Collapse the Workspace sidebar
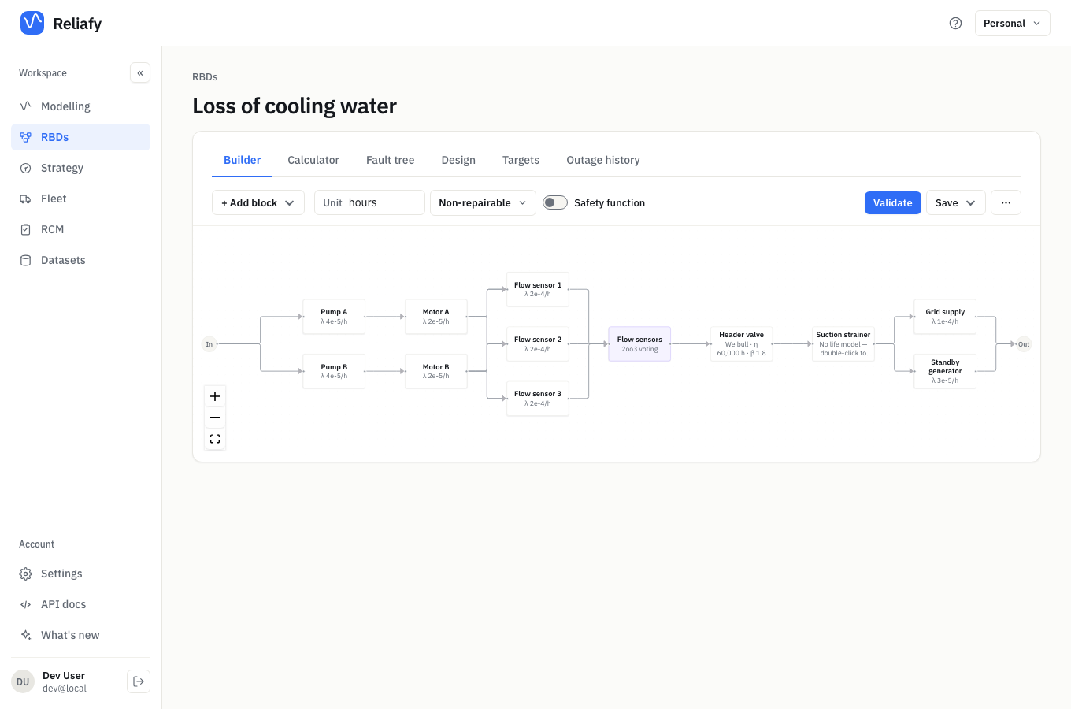Screen dimensions: 1071x709 click(x=140, y=73)
